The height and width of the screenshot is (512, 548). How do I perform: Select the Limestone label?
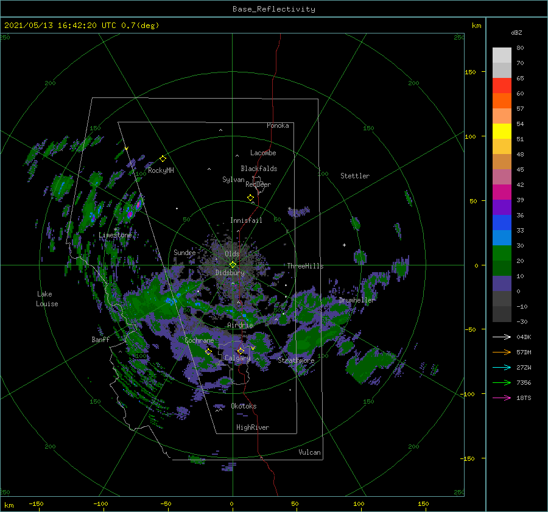(115, 235)
